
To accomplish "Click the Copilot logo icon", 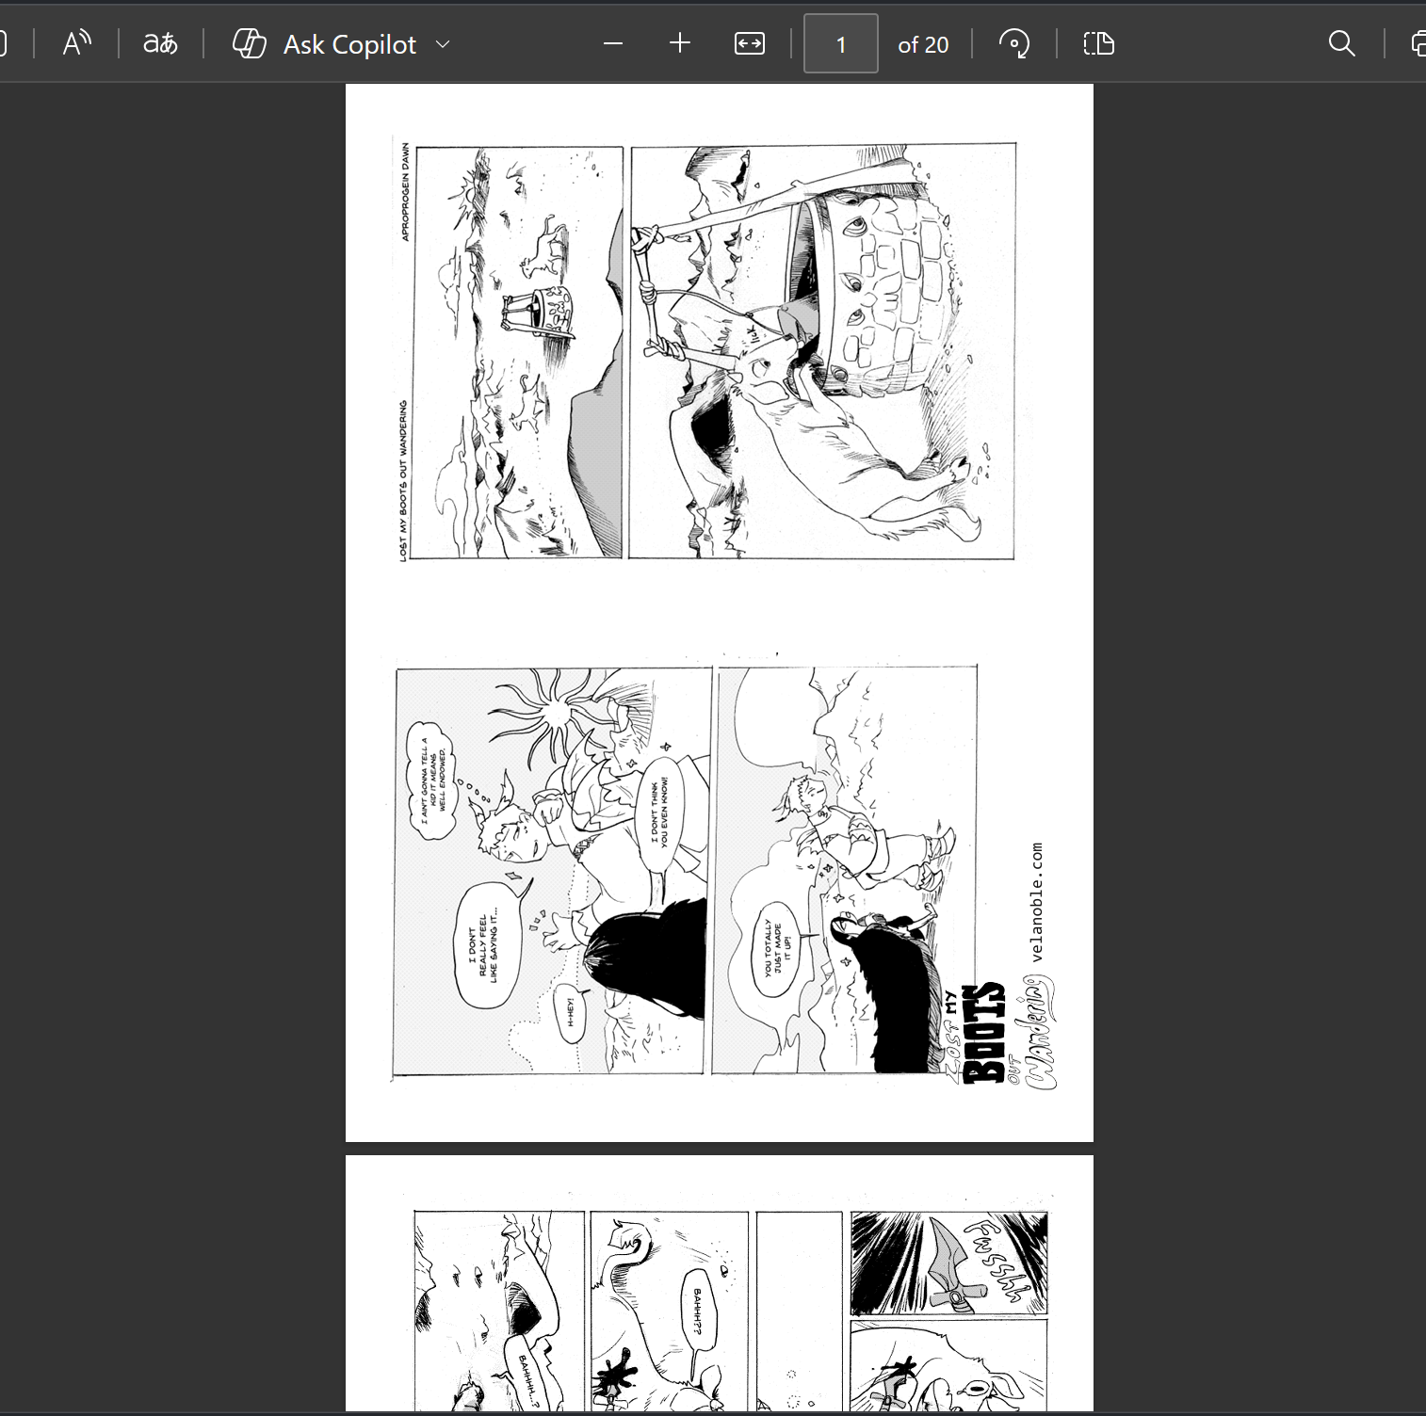I will point(249,43).
